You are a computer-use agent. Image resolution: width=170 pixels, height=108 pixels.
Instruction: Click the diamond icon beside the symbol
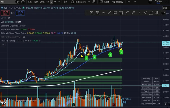pos(17,2)
